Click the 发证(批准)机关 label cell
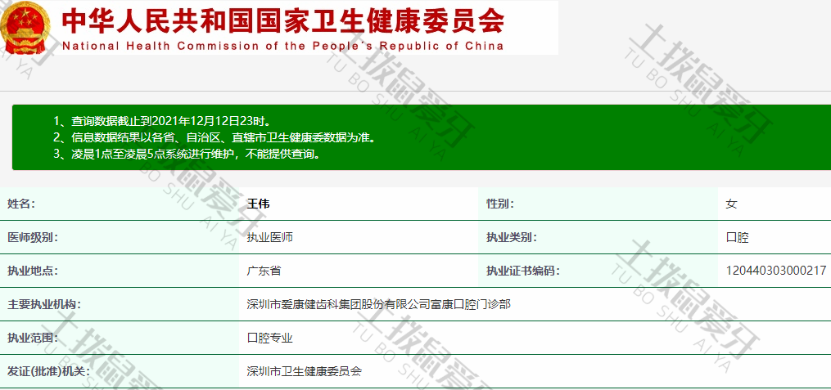 [x=120, y=371]
